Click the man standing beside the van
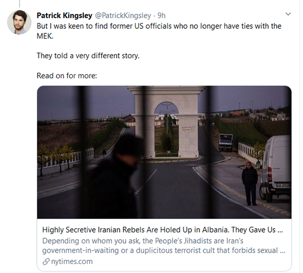The image size is (303, 273). coord(249,182)
